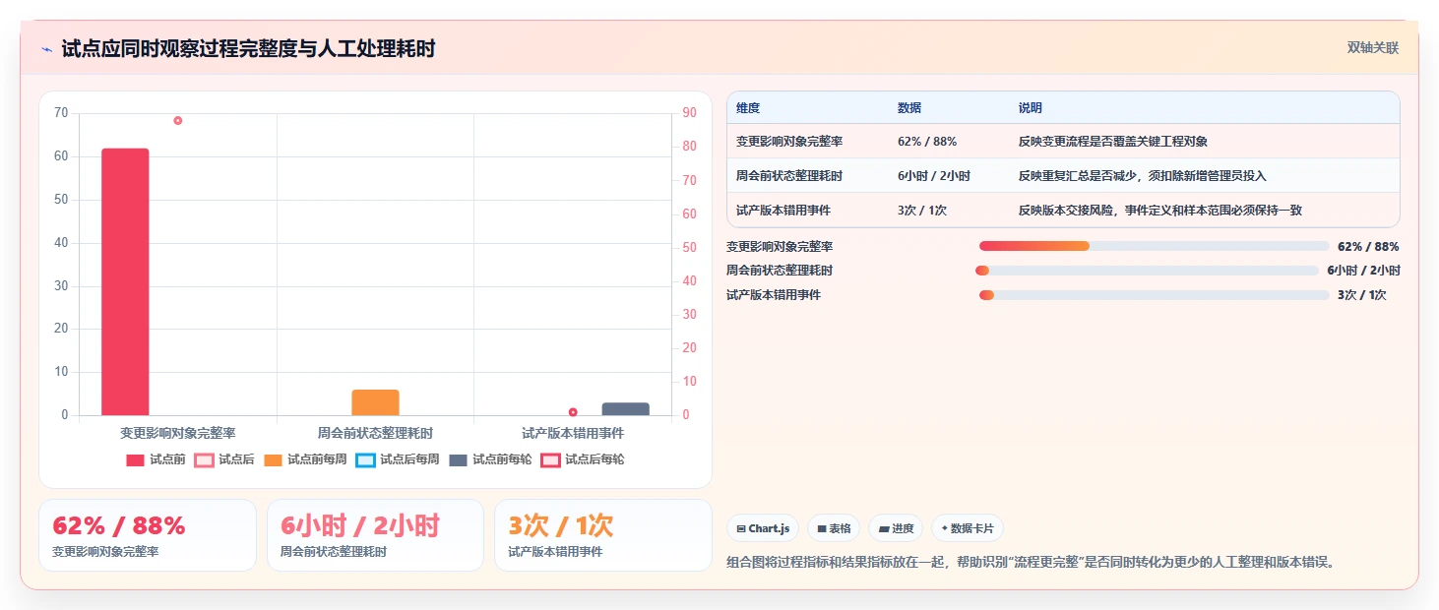Click the Chart.js chip
Screen dimensions: 1439x610
[763, 528]
